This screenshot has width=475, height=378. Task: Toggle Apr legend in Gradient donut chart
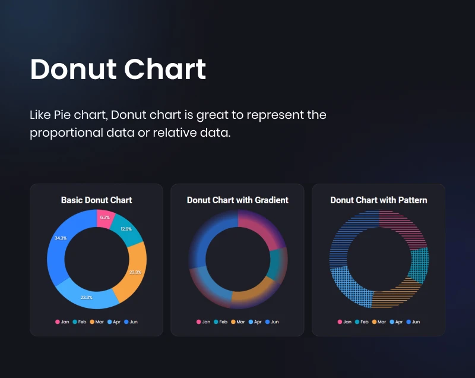(x=255, y=322)
